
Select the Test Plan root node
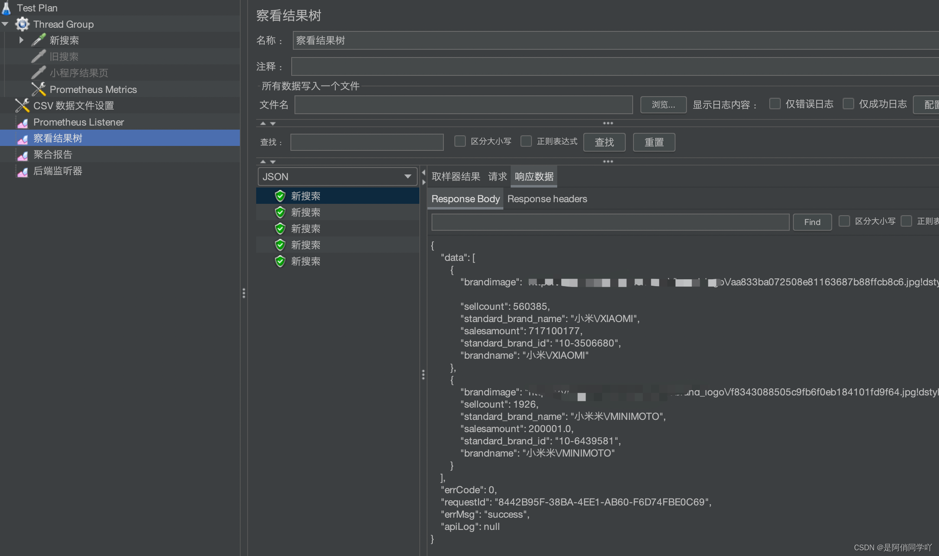pyautogui.click(x=37, y=8)
